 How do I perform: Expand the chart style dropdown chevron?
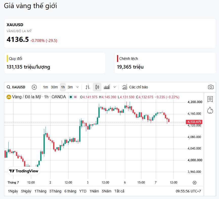[x=115, y=87]
